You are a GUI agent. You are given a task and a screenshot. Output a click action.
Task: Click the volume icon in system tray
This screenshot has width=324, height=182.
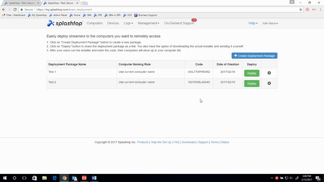pos(291,178)
